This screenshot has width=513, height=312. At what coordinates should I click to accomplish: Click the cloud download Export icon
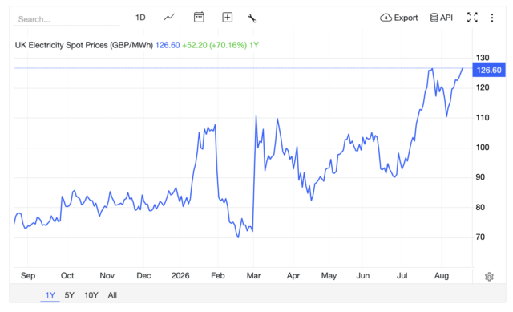click(x=386, y=18)
